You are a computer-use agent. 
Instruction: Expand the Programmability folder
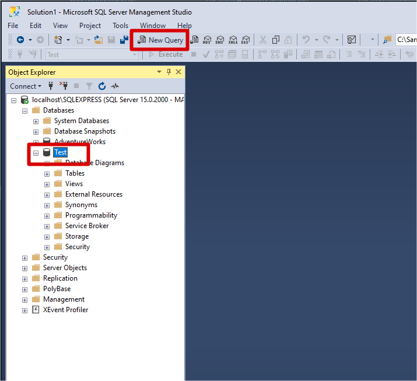(47, 216)
